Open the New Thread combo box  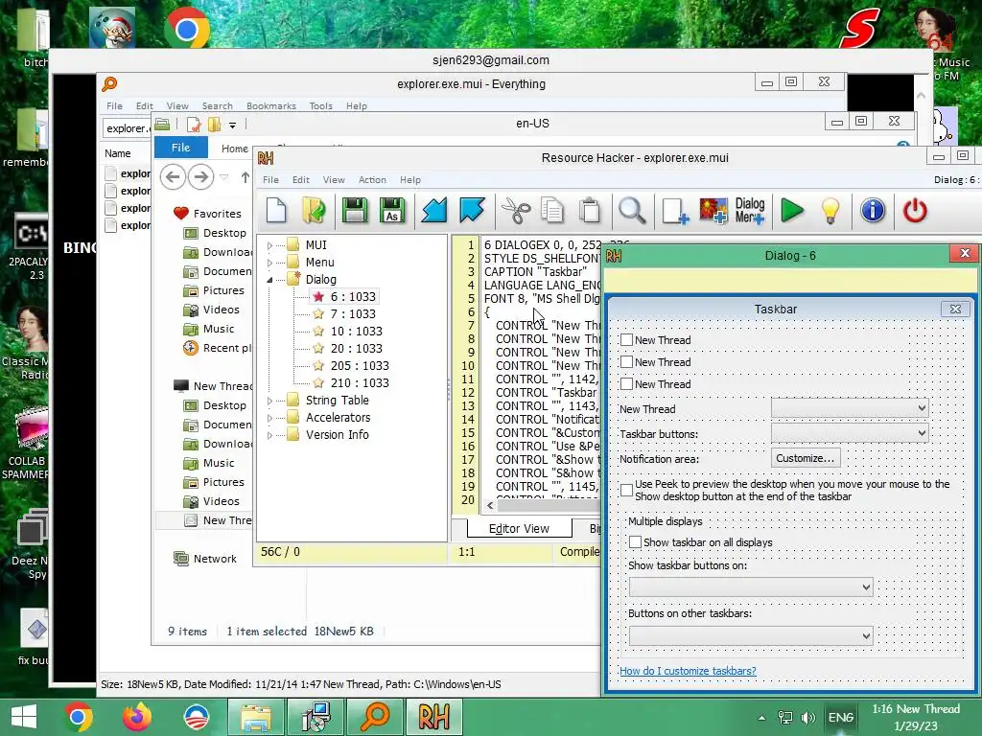(x=850, y=408)
